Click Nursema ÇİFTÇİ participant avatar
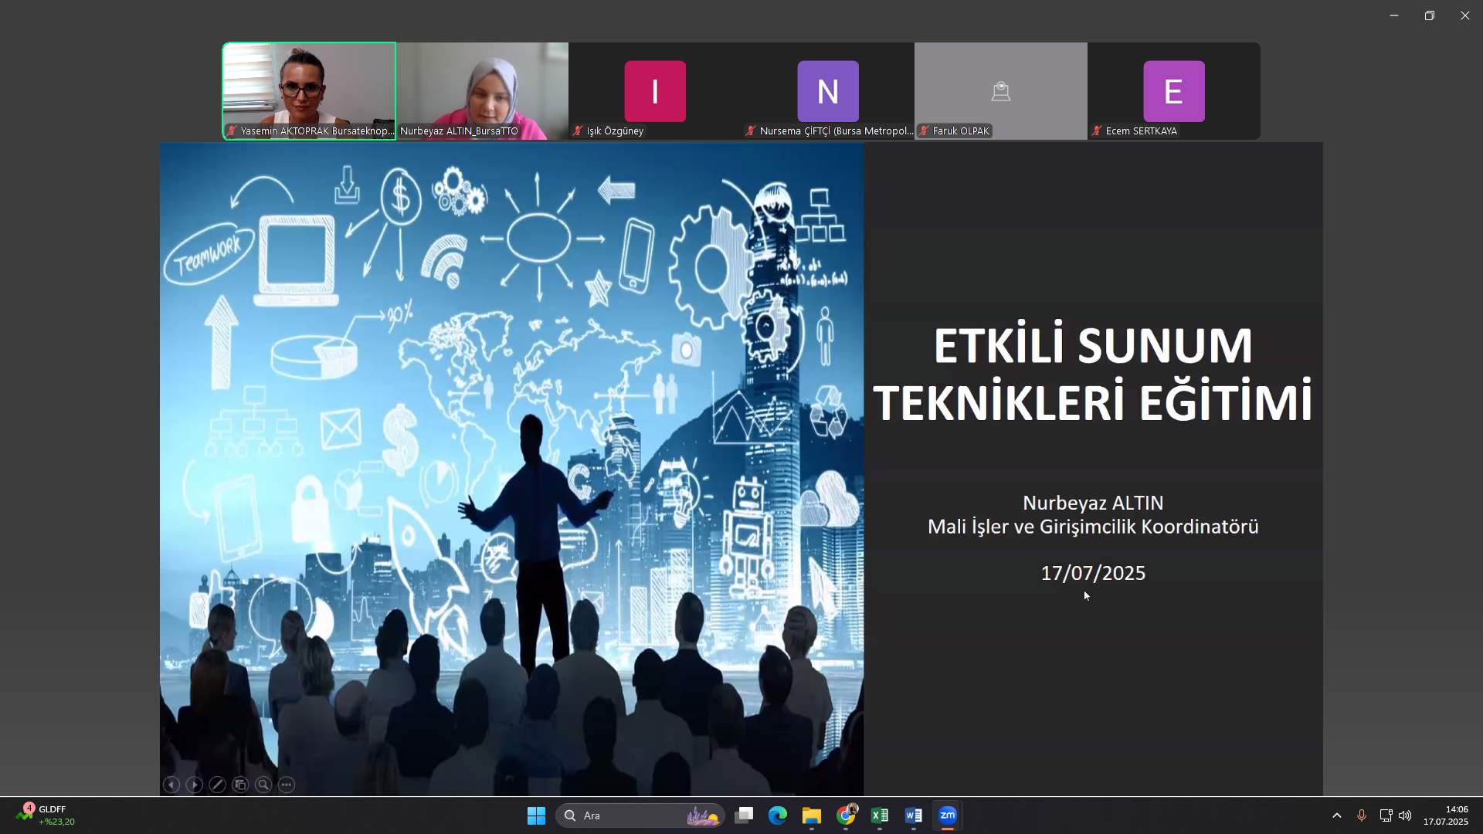 point(828,91)
